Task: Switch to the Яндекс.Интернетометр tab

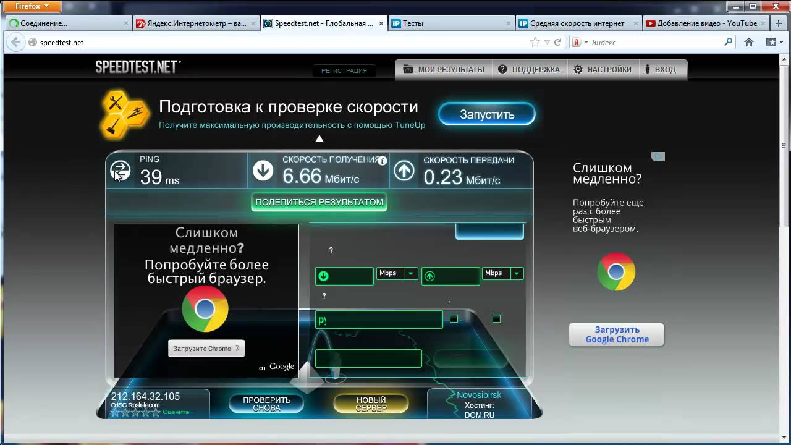Action: [x=195, y=23]
